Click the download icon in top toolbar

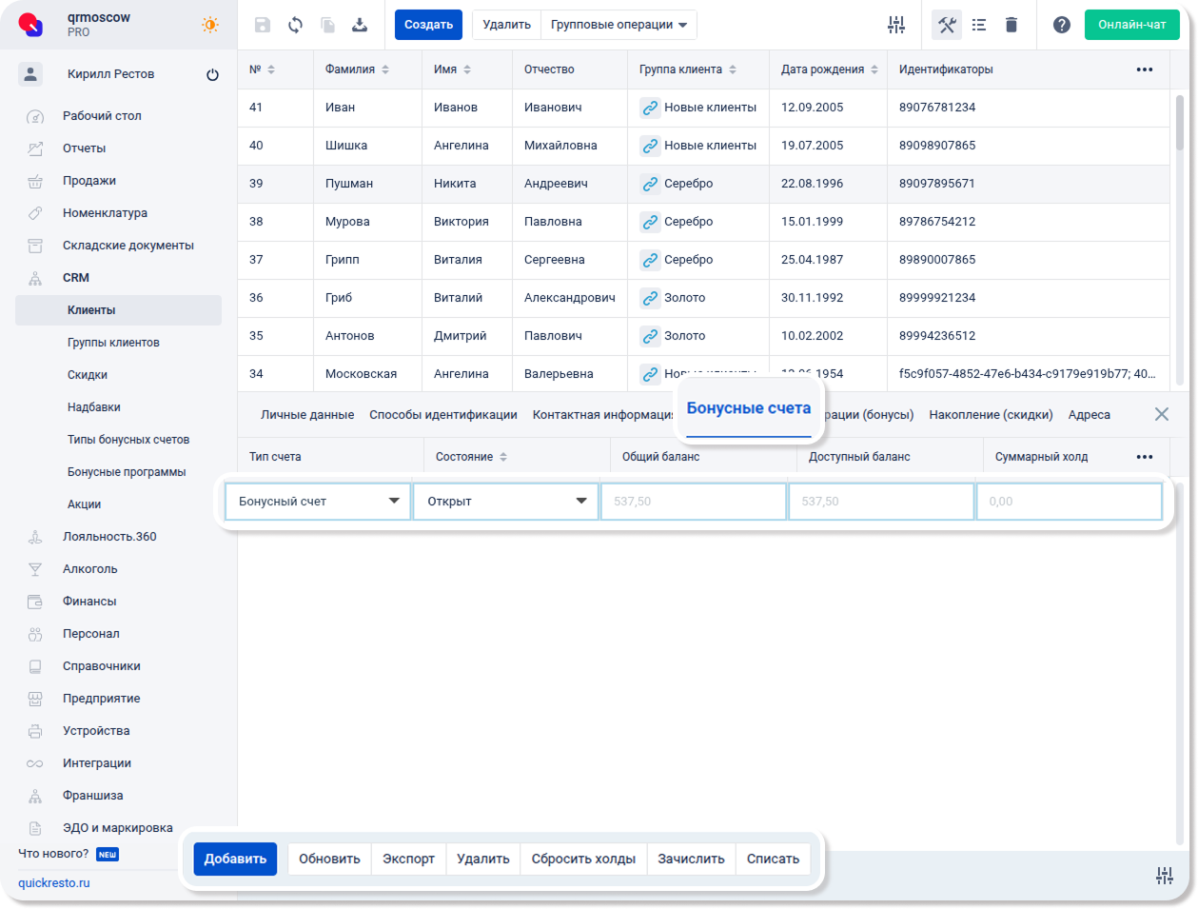click(360, 25)
